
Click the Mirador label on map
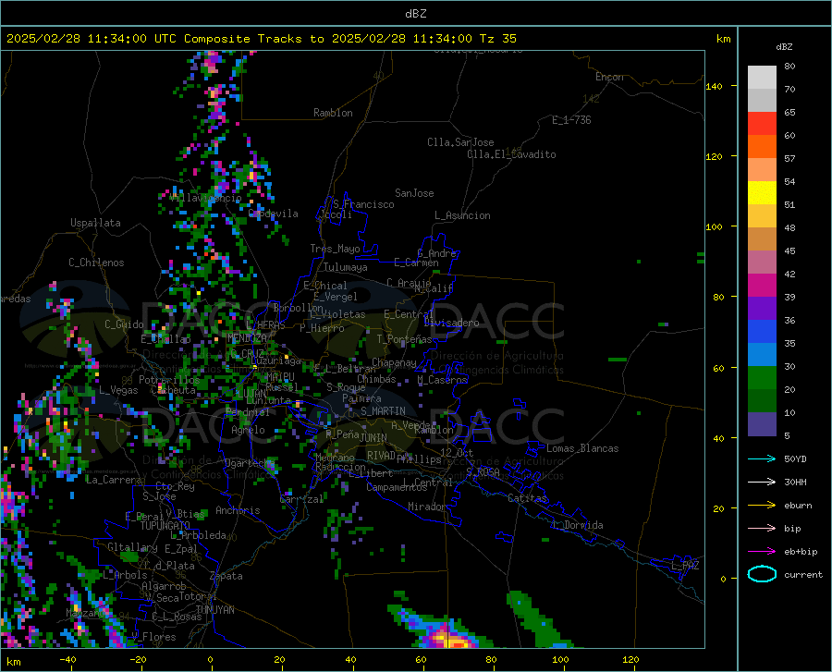point(426,507)
